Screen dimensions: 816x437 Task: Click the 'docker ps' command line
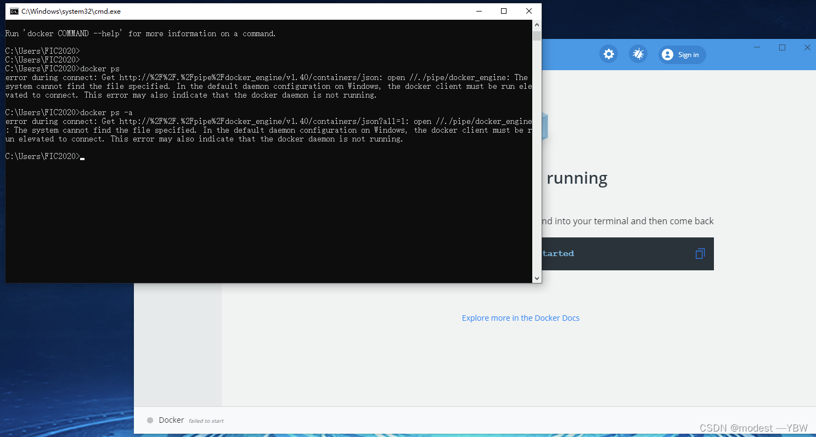[x=63, y=69]
